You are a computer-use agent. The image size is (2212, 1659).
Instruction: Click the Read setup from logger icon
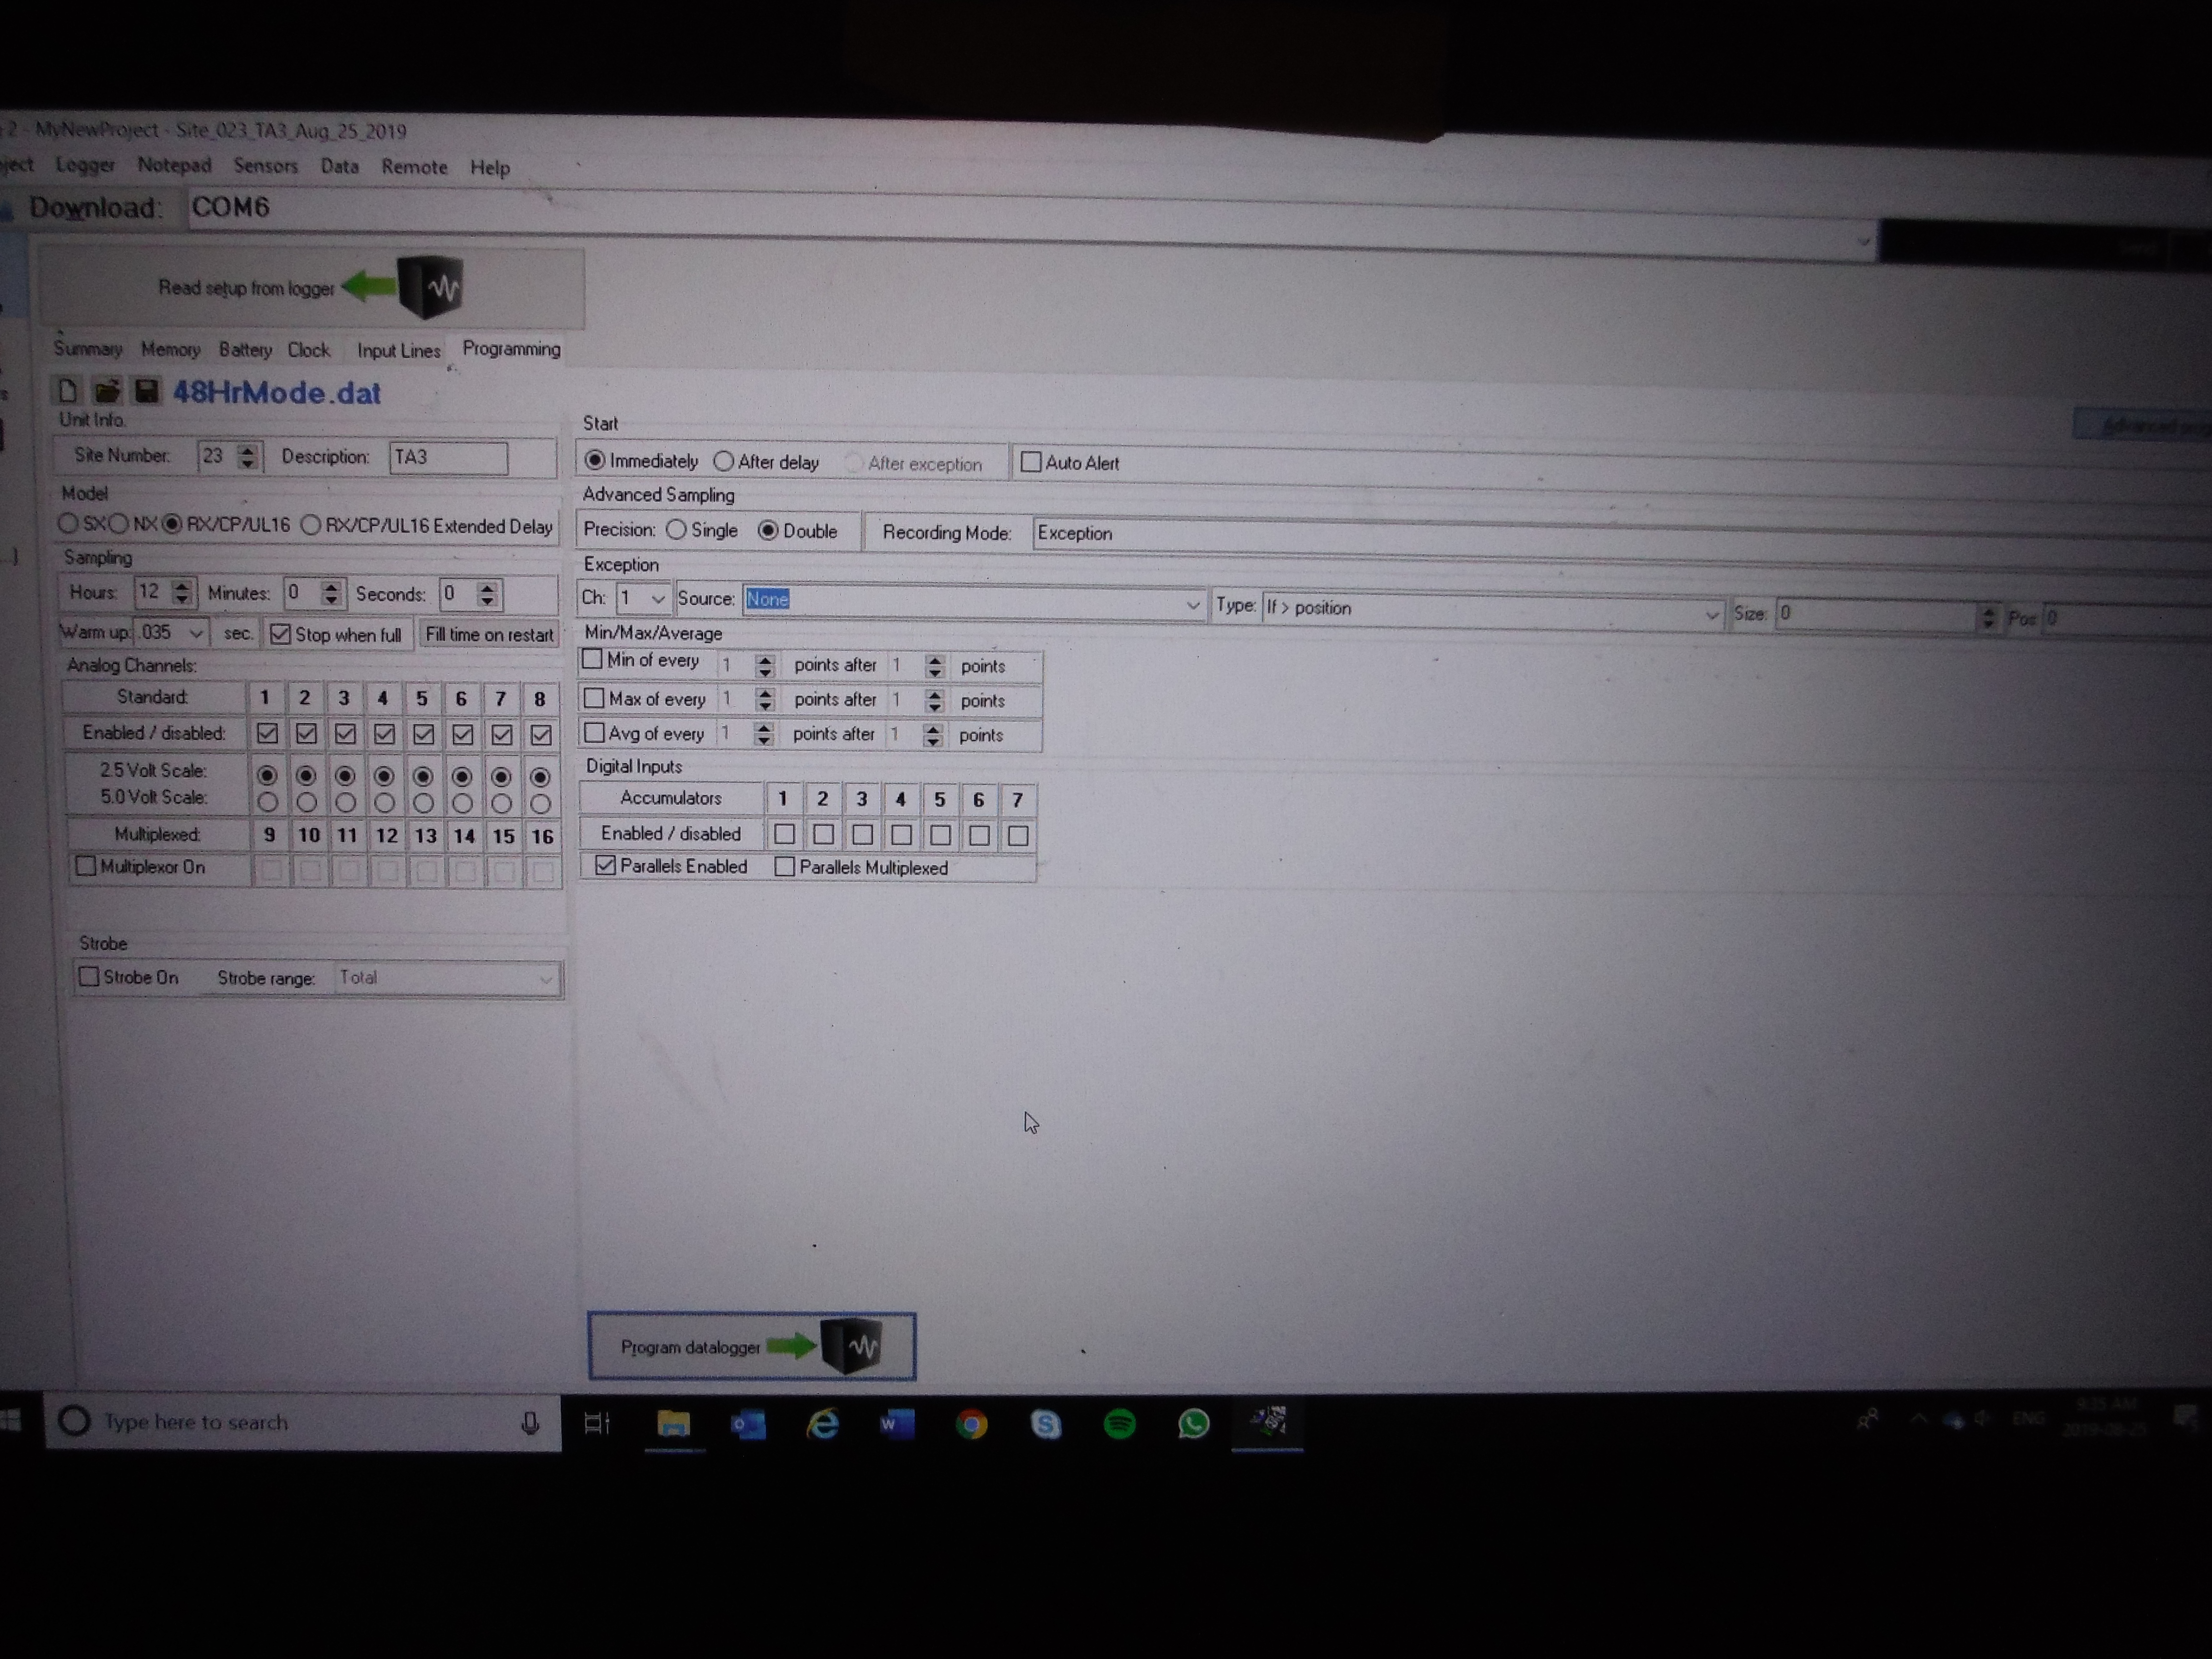(430, 287)
